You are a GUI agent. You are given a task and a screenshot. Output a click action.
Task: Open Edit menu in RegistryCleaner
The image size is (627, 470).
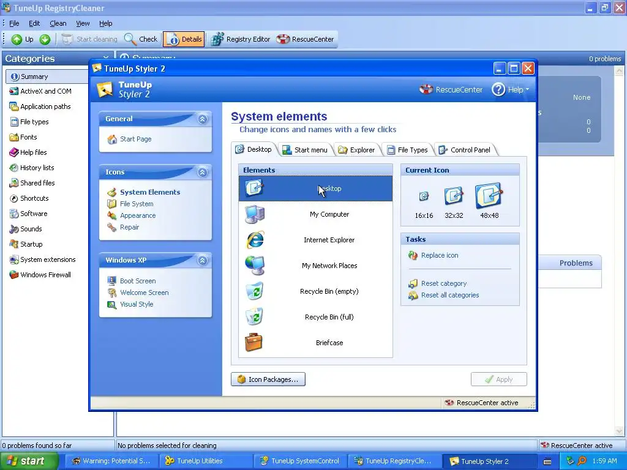(34, 23)
